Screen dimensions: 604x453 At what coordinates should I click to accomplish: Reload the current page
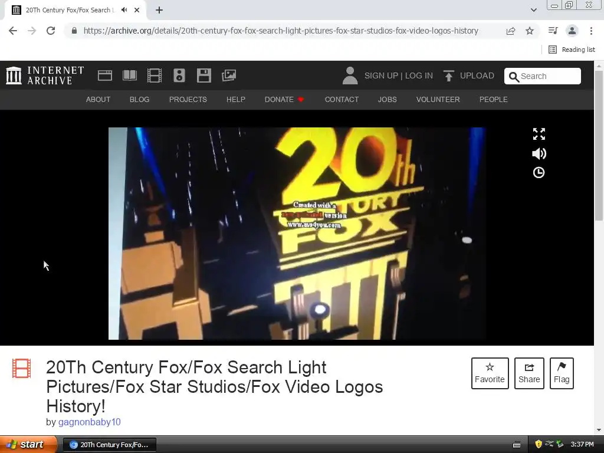(51, 31)
